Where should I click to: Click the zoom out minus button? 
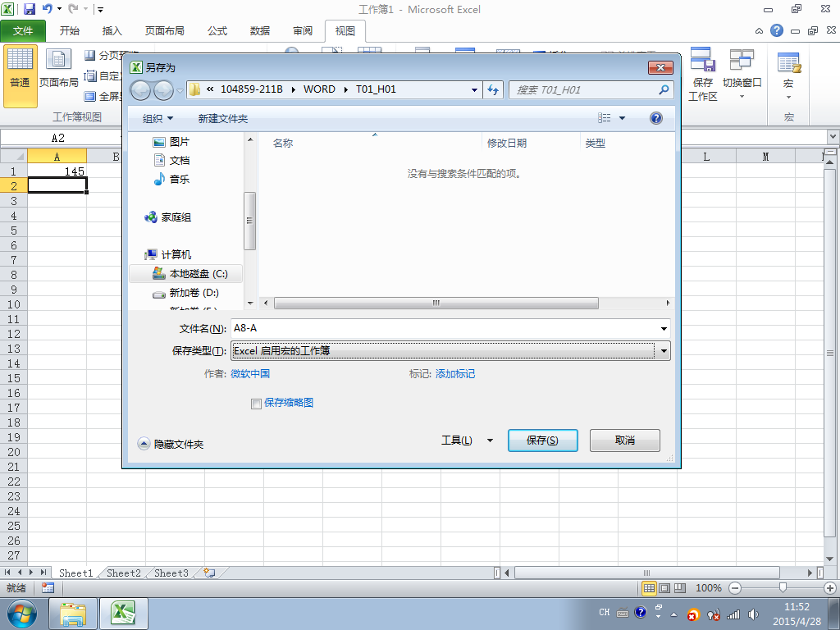pyautogui.click(x=735, y=587)
